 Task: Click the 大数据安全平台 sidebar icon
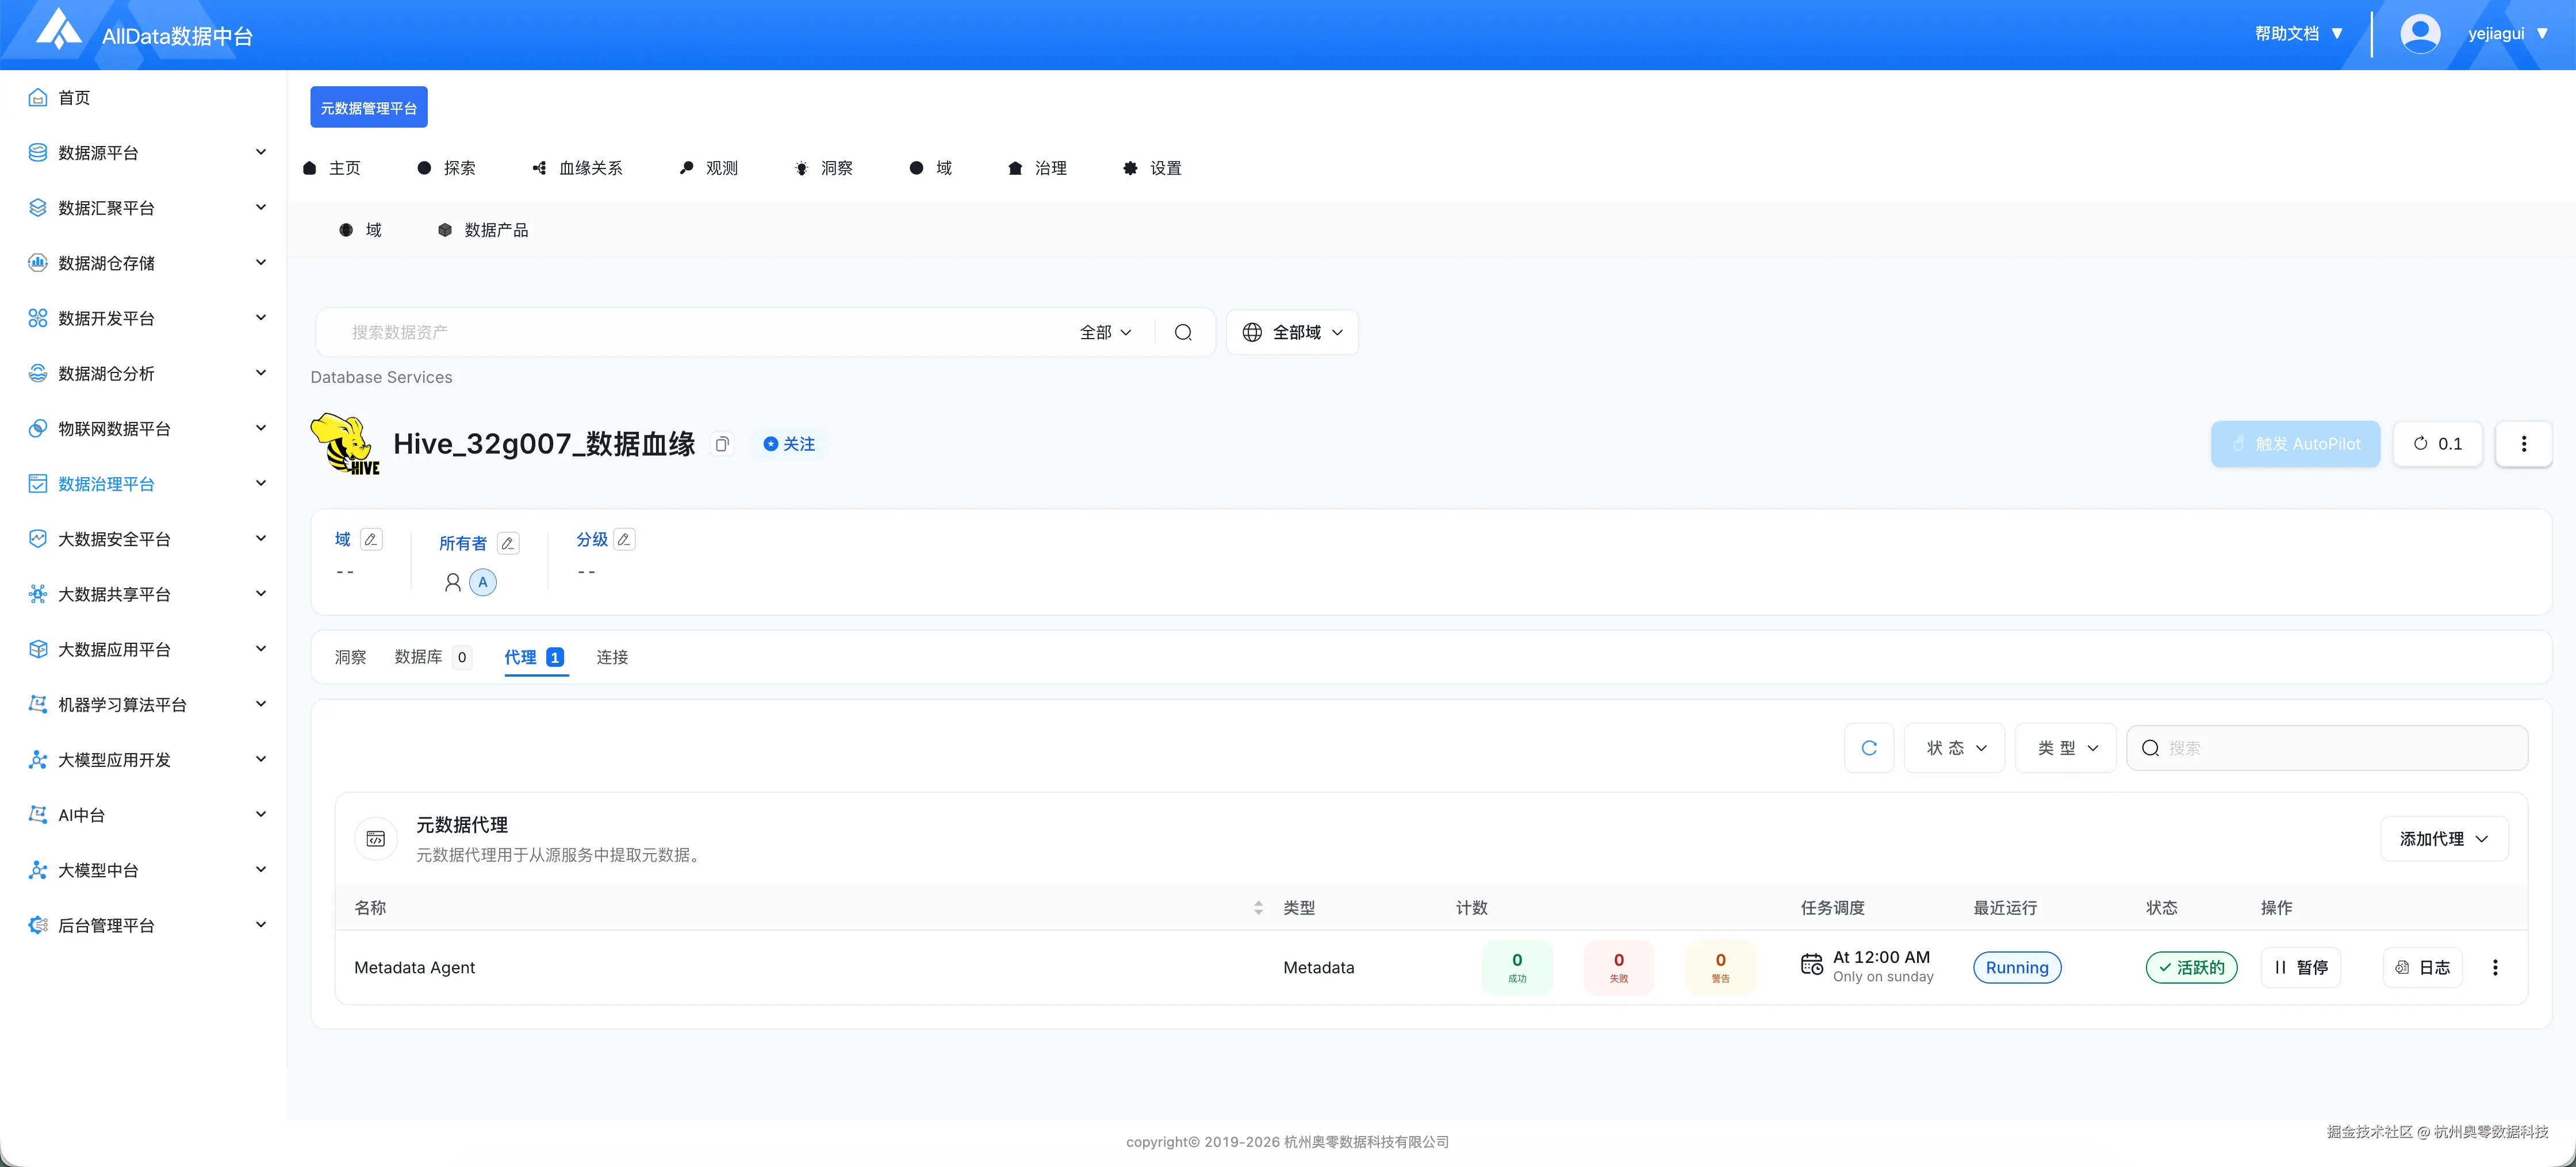tap(38, 538)
